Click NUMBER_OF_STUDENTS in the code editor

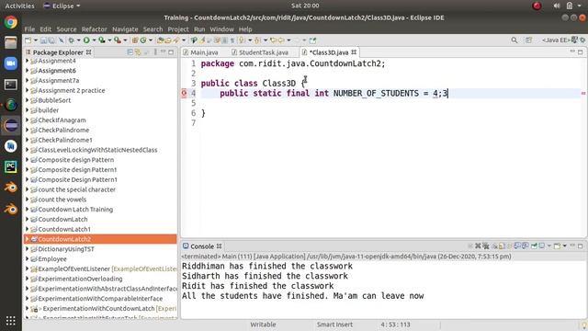tap(376, 93)
